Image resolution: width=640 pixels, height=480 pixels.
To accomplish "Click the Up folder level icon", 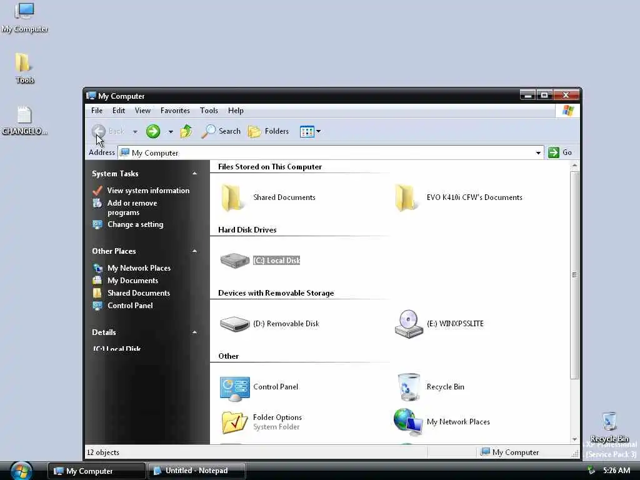I will [x=186, y=131].
